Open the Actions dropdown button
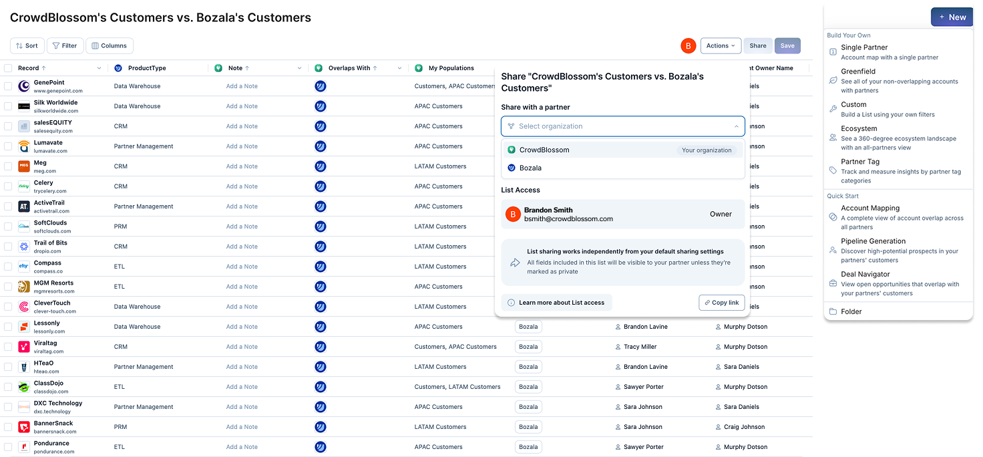This screenshot has height=457, width=983. 721,46
